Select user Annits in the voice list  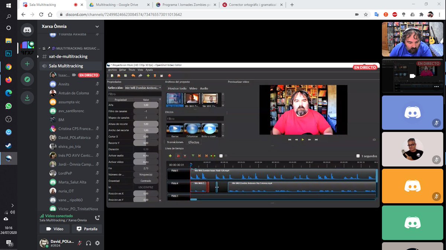[x=64, y=84]
